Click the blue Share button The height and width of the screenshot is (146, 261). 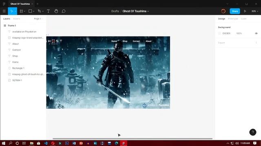[x=235, y=11]
